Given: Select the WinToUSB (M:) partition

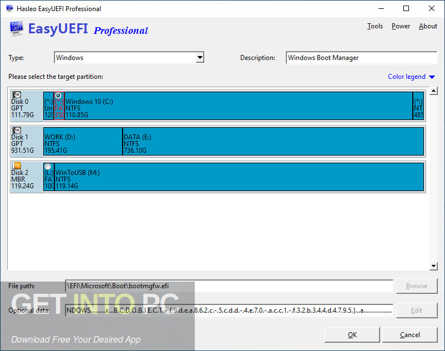Looking at the screenshot, I should pyautogui.click(x=239, y=177).
